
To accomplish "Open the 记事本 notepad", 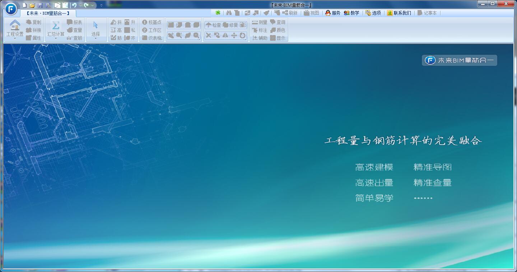I will (427, 13).
